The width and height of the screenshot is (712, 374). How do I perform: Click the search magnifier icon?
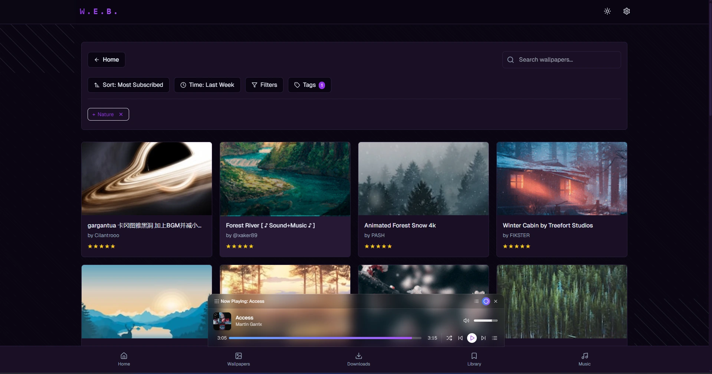[510, 60]
